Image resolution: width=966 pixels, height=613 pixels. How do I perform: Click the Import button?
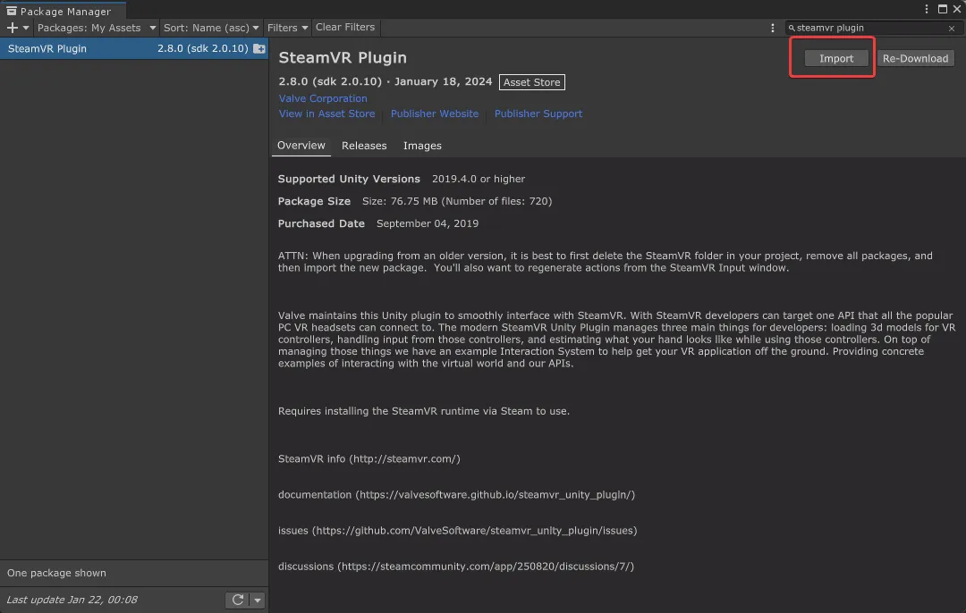pyautogui.click(x=836, y=58)
